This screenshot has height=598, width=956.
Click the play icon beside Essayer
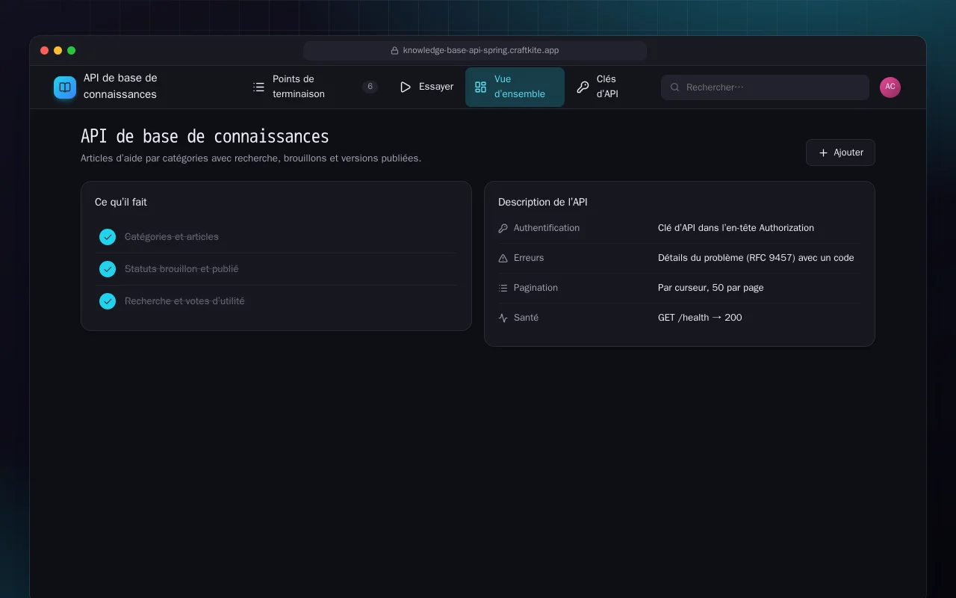point(406,87)
